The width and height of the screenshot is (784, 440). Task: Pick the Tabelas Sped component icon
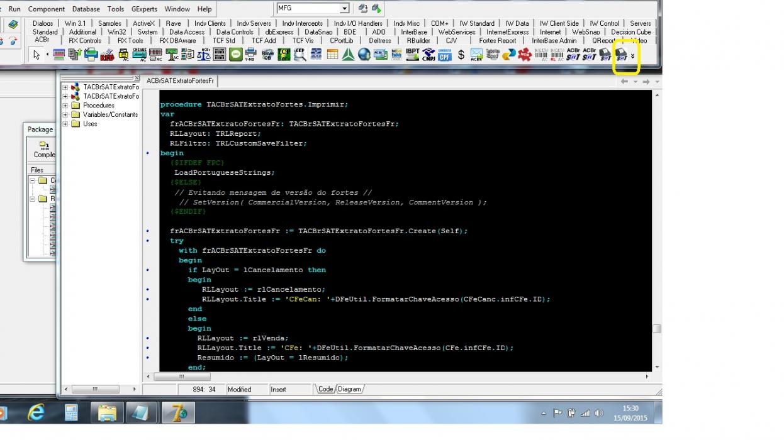click(493, 55)
